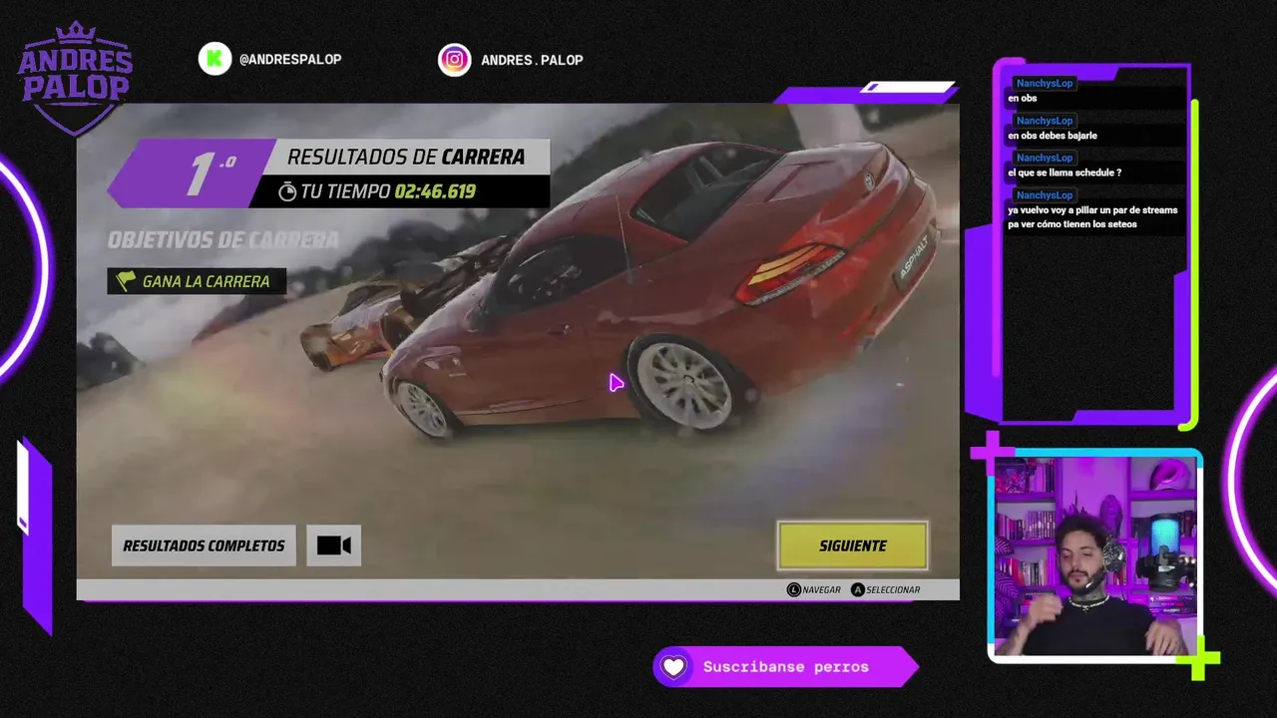The image size is (1277, 718).
Task: Click the L stick NAVEGAR hint icon
Action: point(794,589)
